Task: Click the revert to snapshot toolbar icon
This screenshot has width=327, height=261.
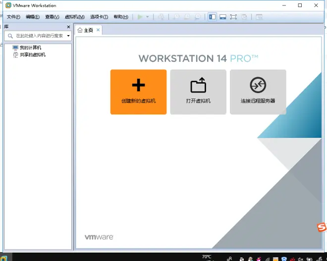Action: (x=187, y=17)
